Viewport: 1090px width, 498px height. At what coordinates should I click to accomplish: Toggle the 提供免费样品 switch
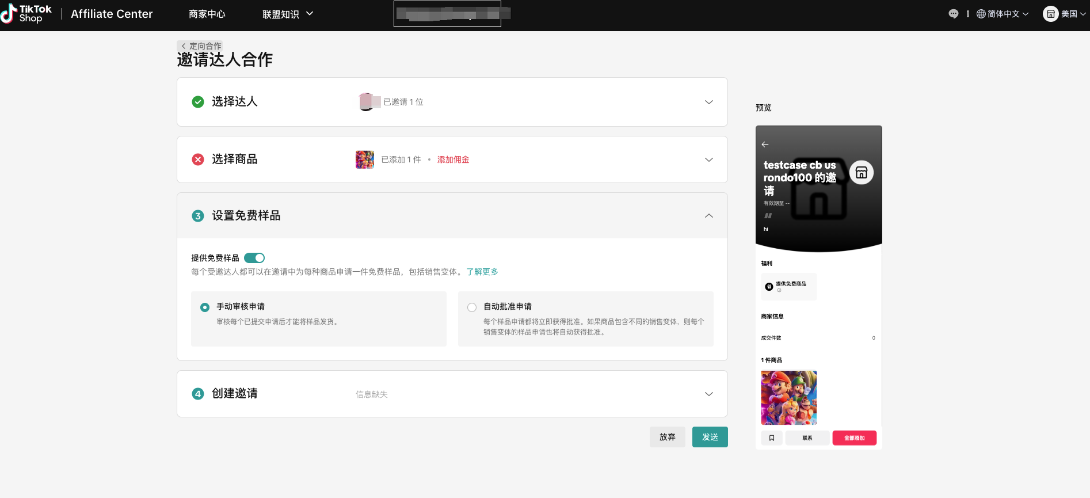tap(254, 258)
